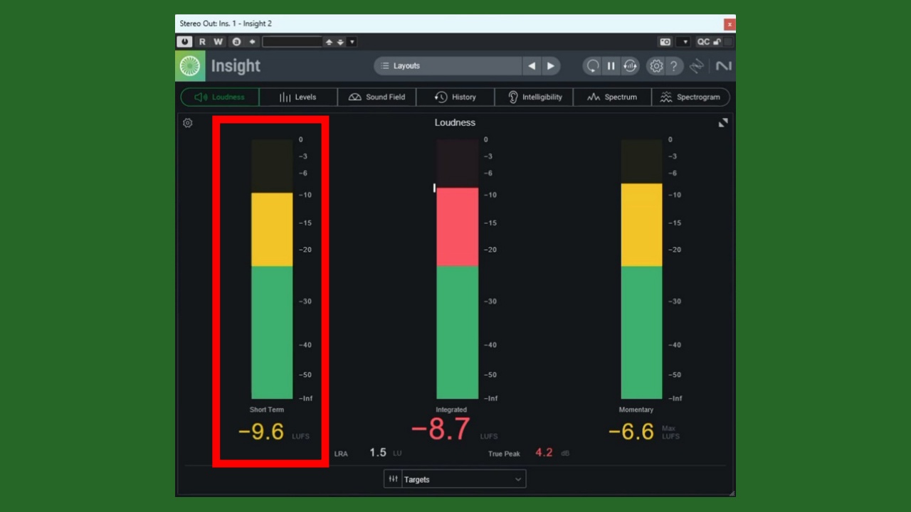Viewport: 911px width, 512px height.
Task: Open the preset dropdown arrow
Action: 352,42
